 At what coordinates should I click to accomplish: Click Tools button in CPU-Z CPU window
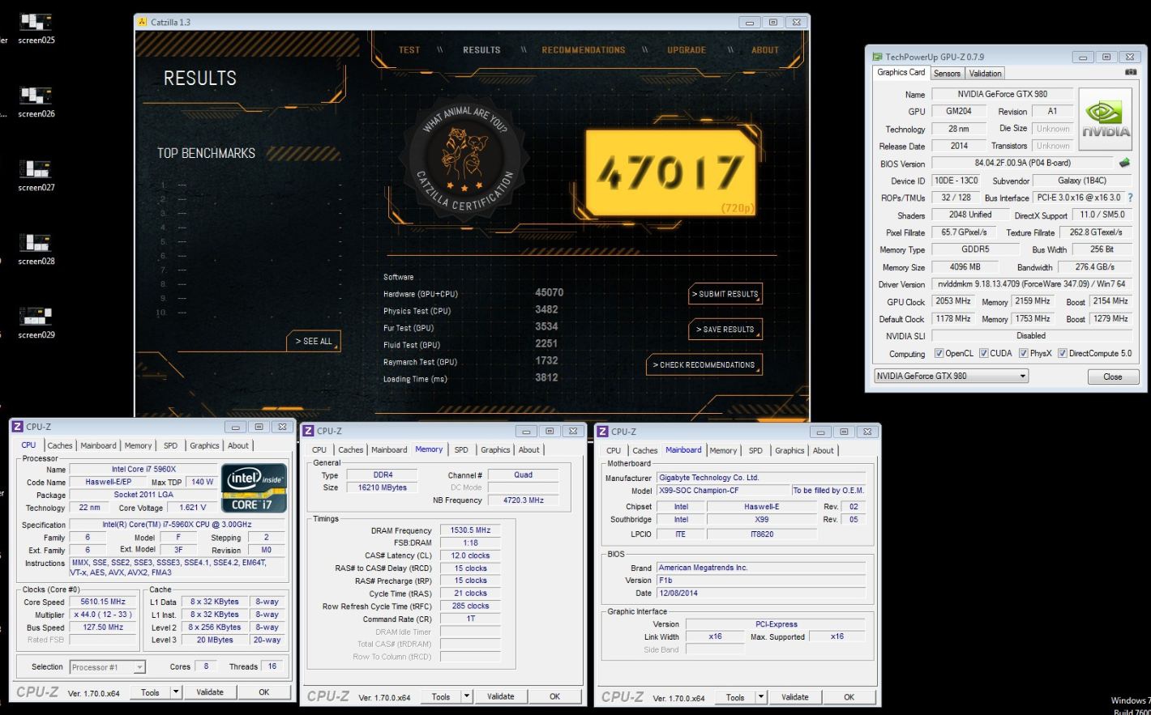click(x=151, y=692)
